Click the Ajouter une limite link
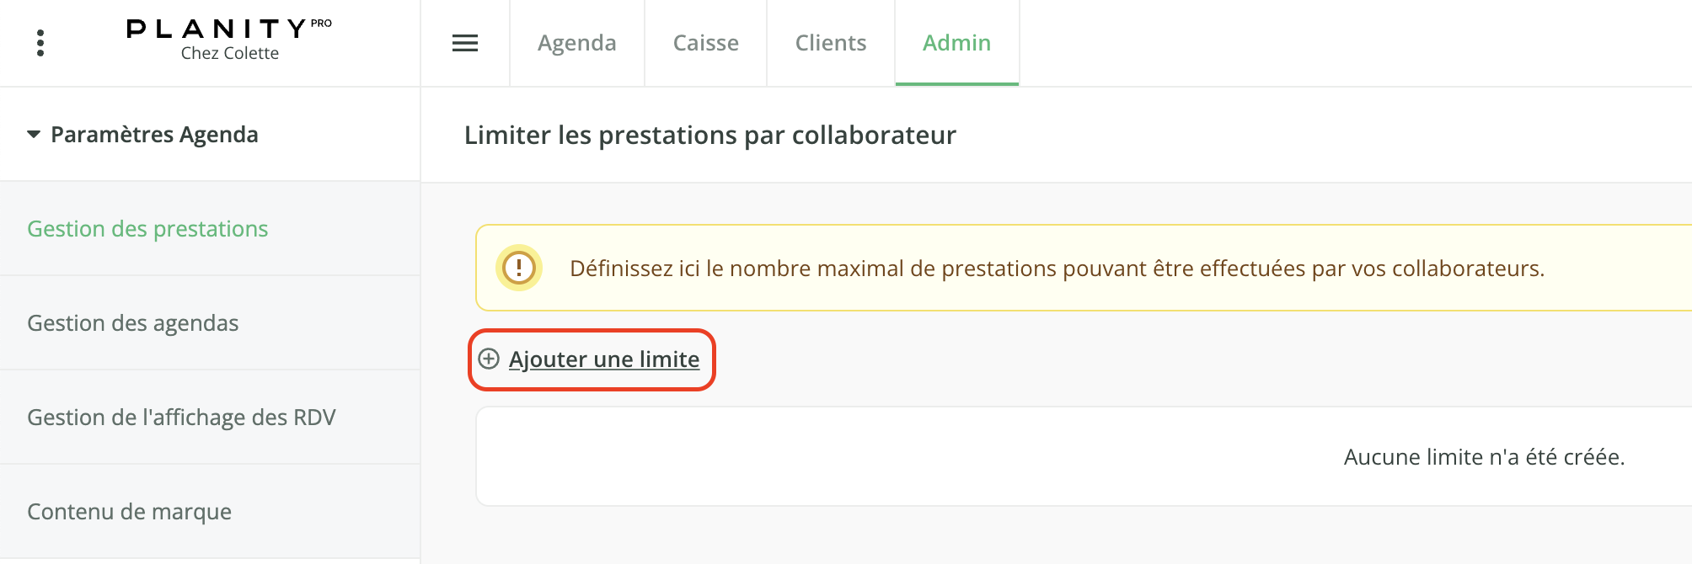This screenshot has height=564, width=1692. coord(604,359)
